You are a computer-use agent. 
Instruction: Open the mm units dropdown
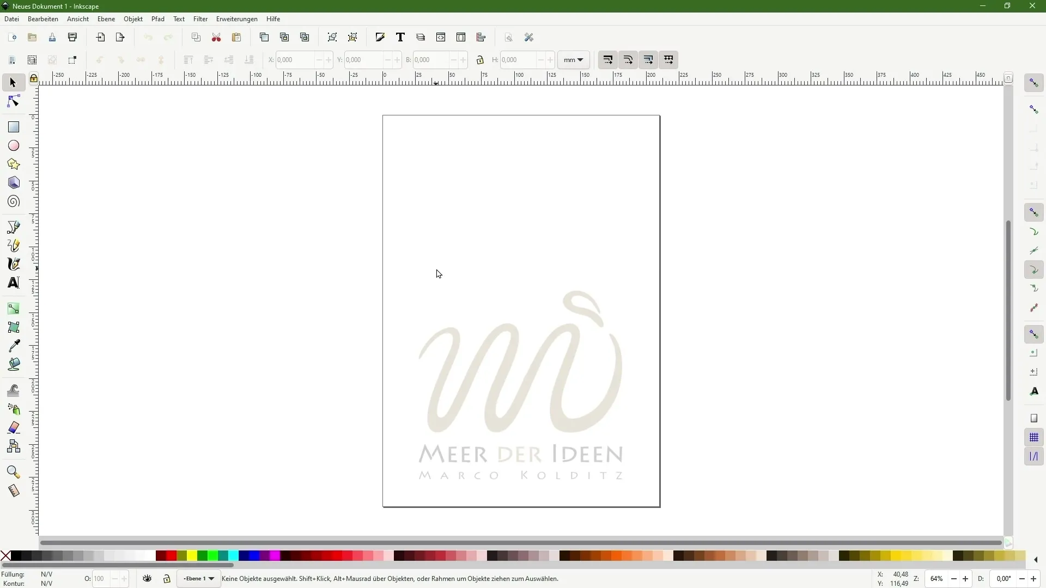tap(573, 60)
